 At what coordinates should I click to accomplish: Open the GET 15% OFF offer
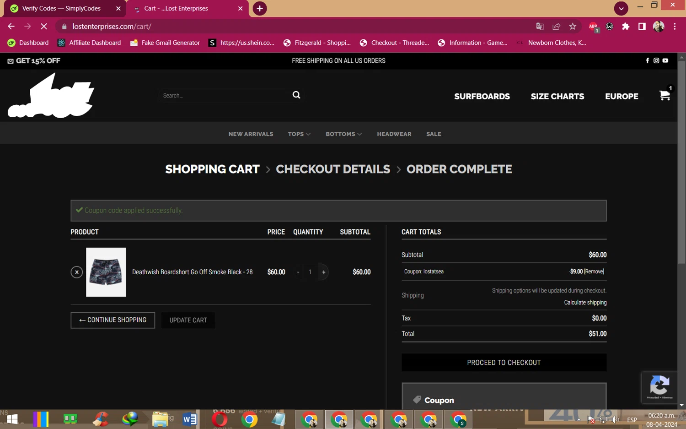(34, 61)
